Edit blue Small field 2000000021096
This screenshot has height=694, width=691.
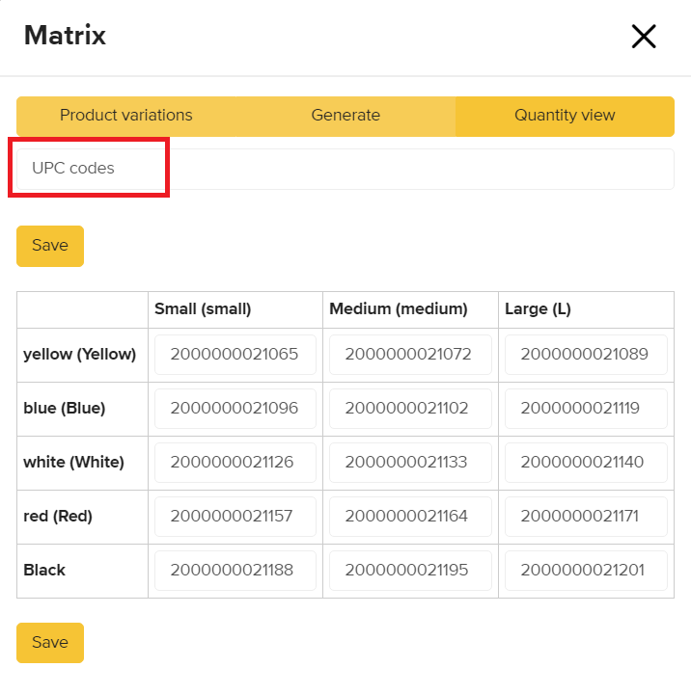coord(235,409)
